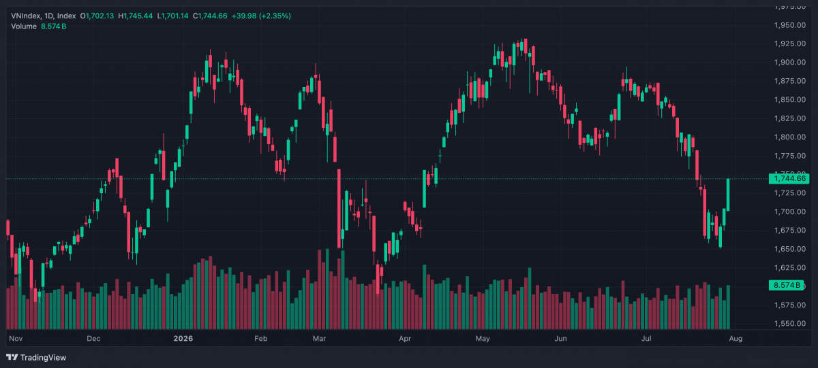Image resolution: width=818 pixels, height=368 pixels.
Task: Click the 1,675.00 price axis label
Action: click(791, 231)
